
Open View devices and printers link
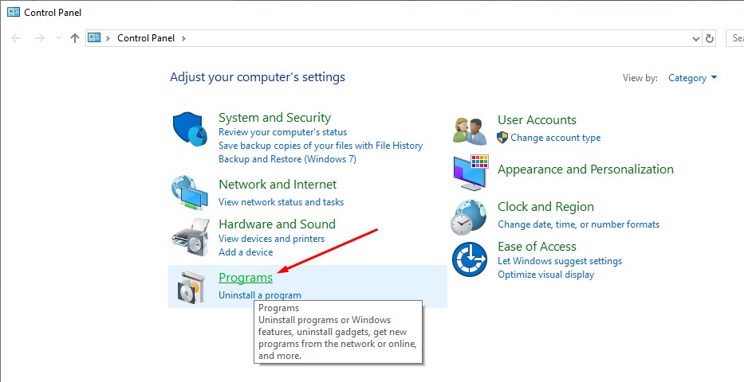click(271, 239)
